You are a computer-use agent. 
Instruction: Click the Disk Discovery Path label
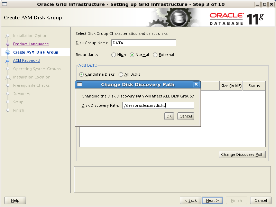point(100,105)
